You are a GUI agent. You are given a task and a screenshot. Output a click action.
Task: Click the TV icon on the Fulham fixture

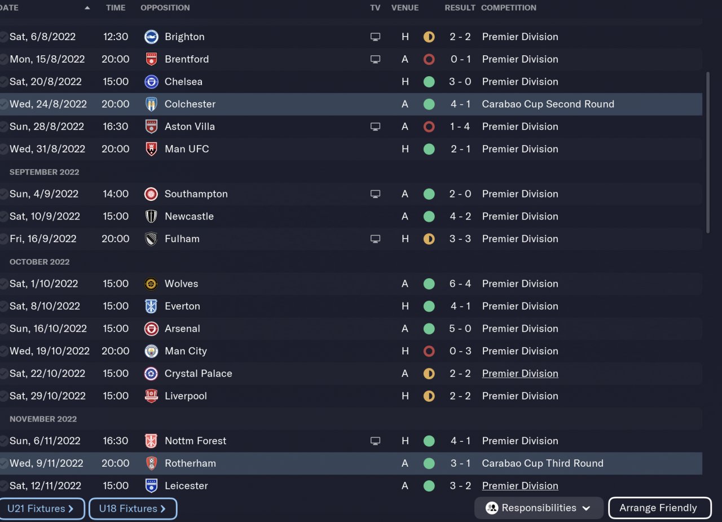[375, 239]
